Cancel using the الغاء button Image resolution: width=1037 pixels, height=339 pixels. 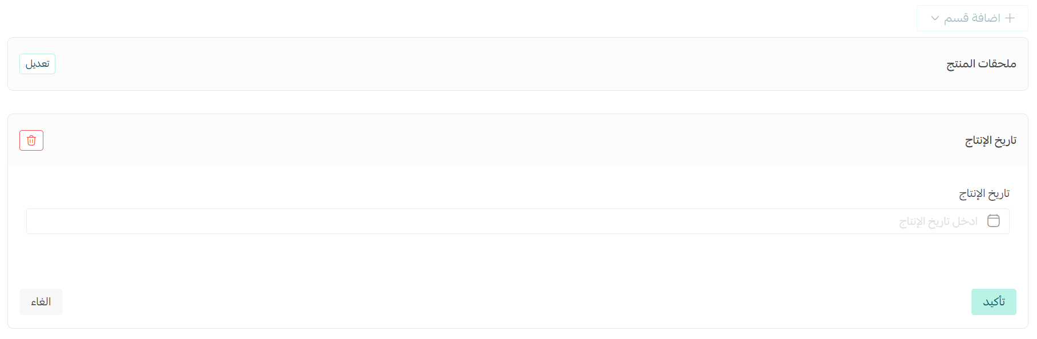[41, 302]
